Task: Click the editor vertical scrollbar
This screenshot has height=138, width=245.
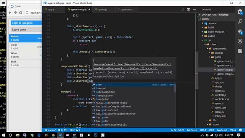Action: (196, 71)
